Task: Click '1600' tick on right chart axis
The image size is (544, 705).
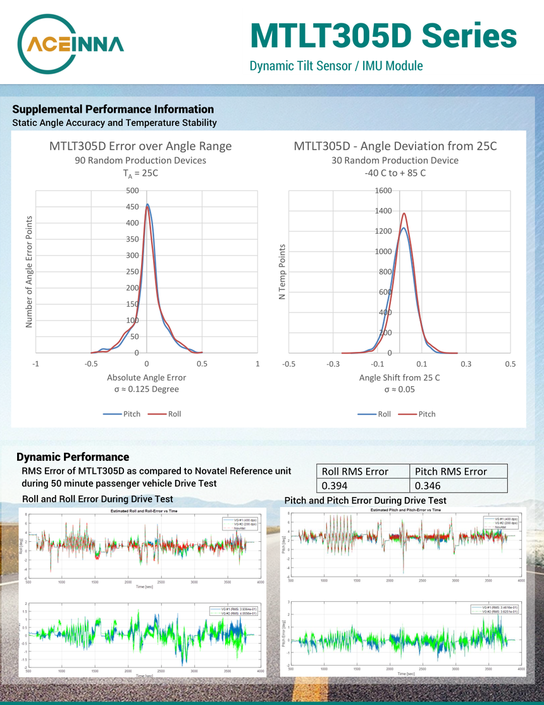Action: (383, 191)
